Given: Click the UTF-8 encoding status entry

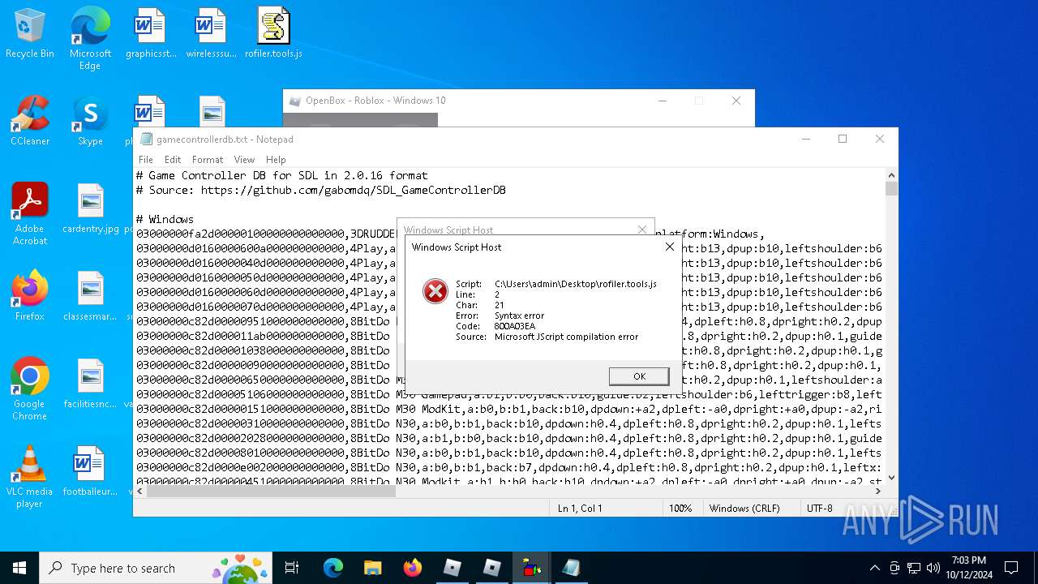Looking at the screenshot, I should 819,509.
